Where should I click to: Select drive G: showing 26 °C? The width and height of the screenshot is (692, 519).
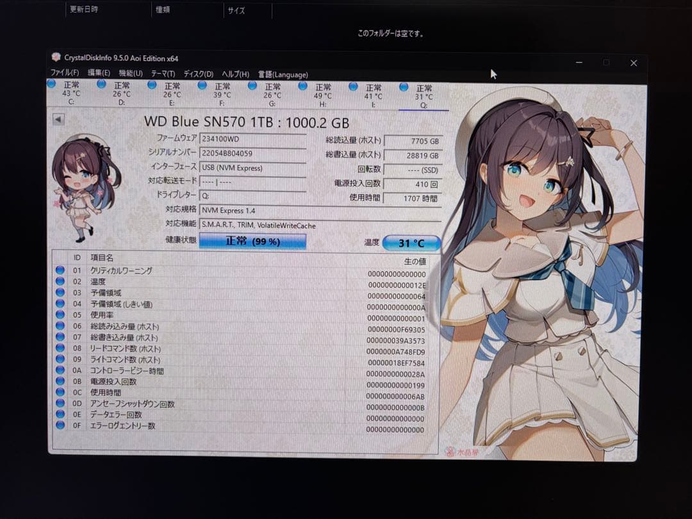click(x=272, y=92)
